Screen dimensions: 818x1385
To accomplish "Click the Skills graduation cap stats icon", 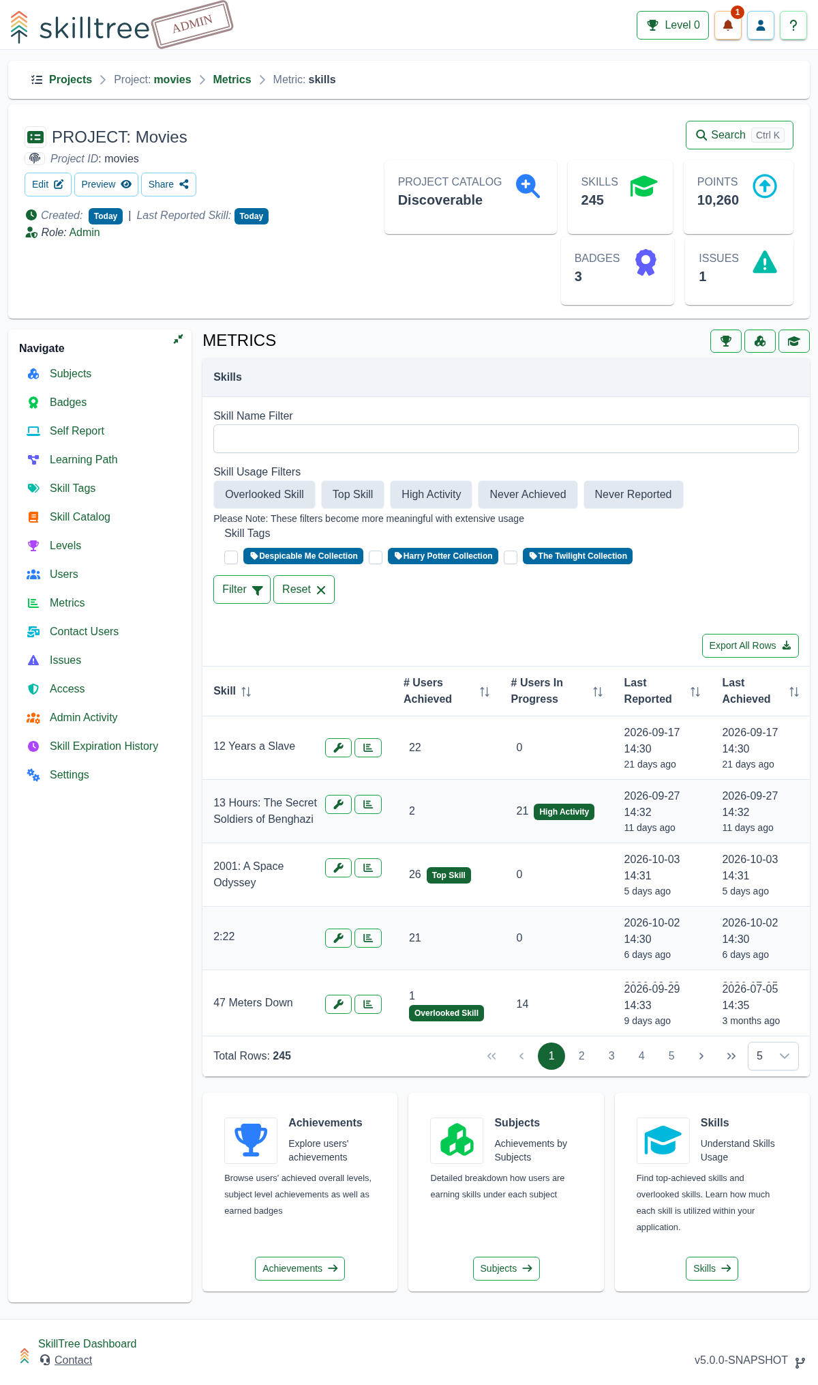I will click(x=643, y=186).
